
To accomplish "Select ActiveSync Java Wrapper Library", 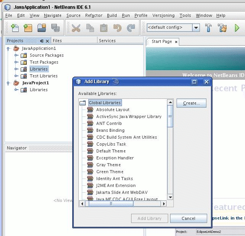I will click(129, 116).
